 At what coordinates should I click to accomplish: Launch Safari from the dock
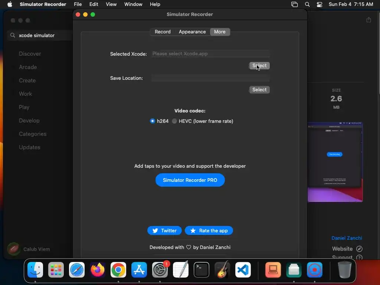pyautogui.click(x=77, y=270)
